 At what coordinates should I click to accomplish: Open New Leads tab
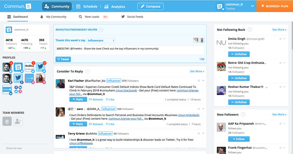pyautogui.click(x=89, y=17)
